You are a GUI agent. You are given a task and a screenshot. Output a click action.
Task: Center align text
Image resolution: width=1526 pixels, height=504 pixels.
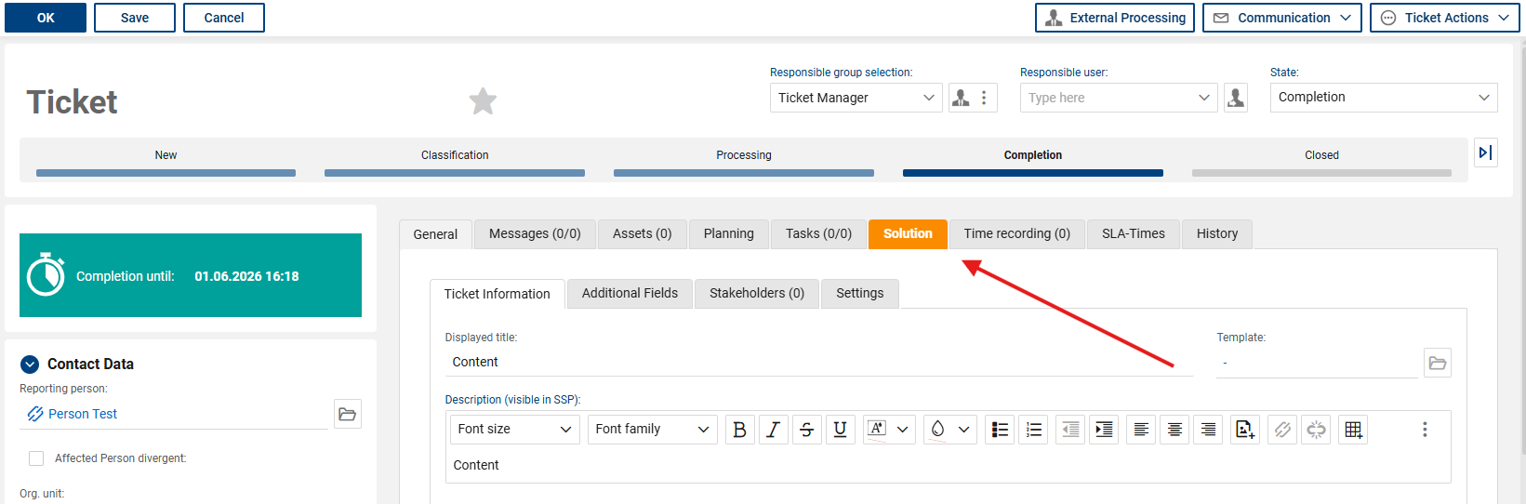[1174, 429]
